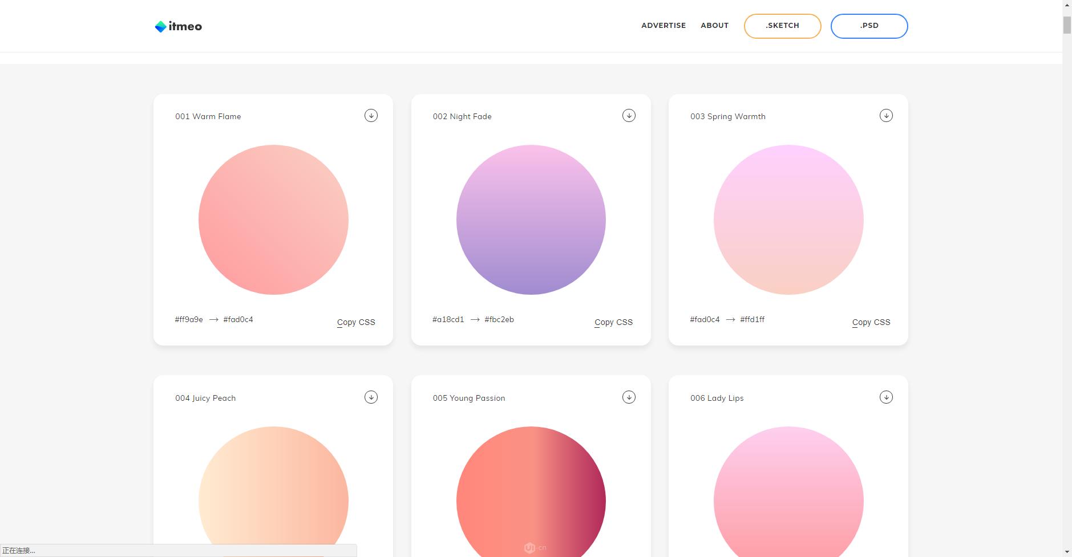Select the Spring Warmth gradient circle
This screenshot has width=1072, height=557.
click(x=788, y=219)
